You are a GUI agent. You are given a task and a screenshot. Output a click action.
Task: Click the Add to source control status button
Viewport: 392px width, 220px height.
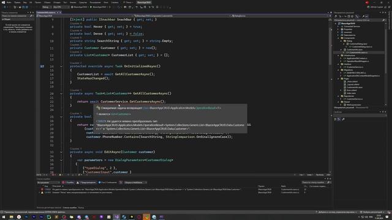click(336, 212)
